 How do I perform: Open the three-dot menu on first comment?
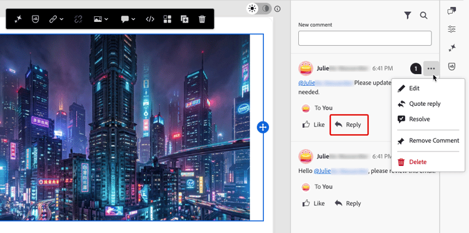pos(431,68)
